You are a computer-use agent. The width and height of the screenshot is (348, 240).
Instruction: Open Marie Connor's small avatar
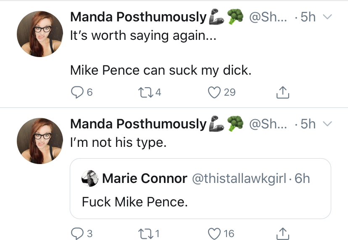[x=90, y=178]
